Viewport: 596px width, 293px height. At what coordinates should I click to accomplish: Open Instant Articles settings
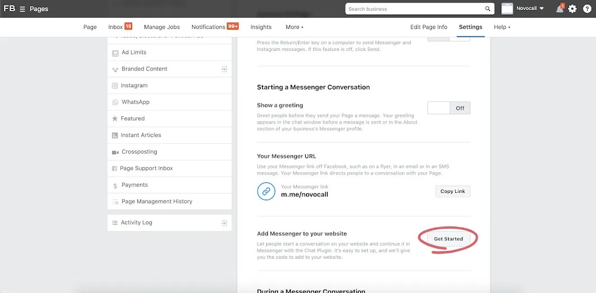click(x=170, y=135)
